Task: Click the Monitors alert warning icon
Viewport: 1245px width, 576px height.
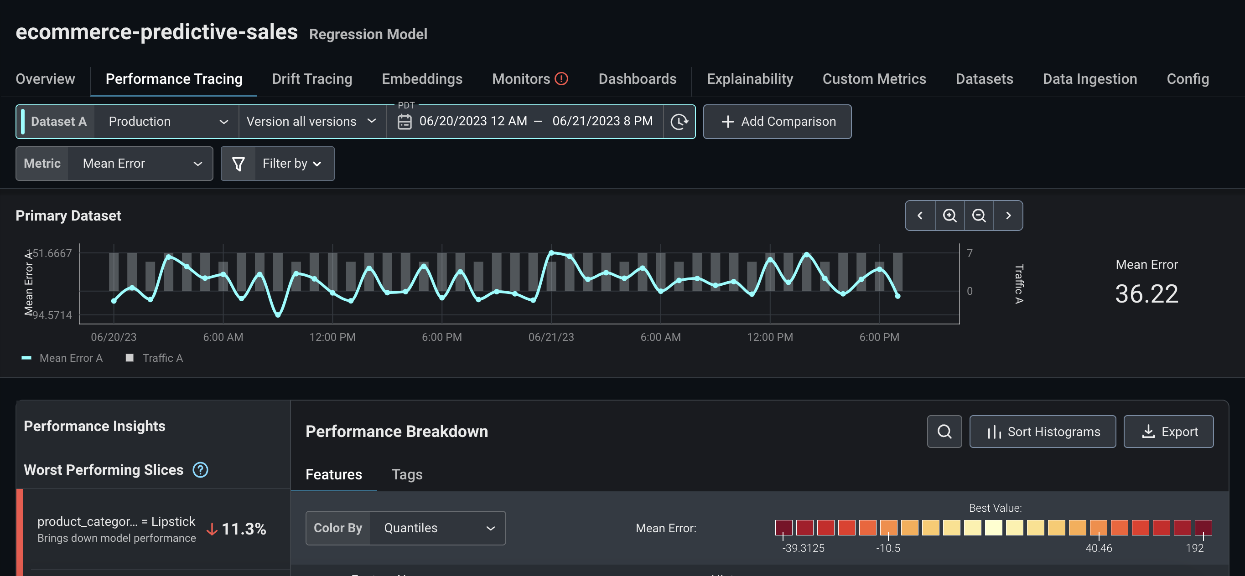Action: (x=561, y=79)
